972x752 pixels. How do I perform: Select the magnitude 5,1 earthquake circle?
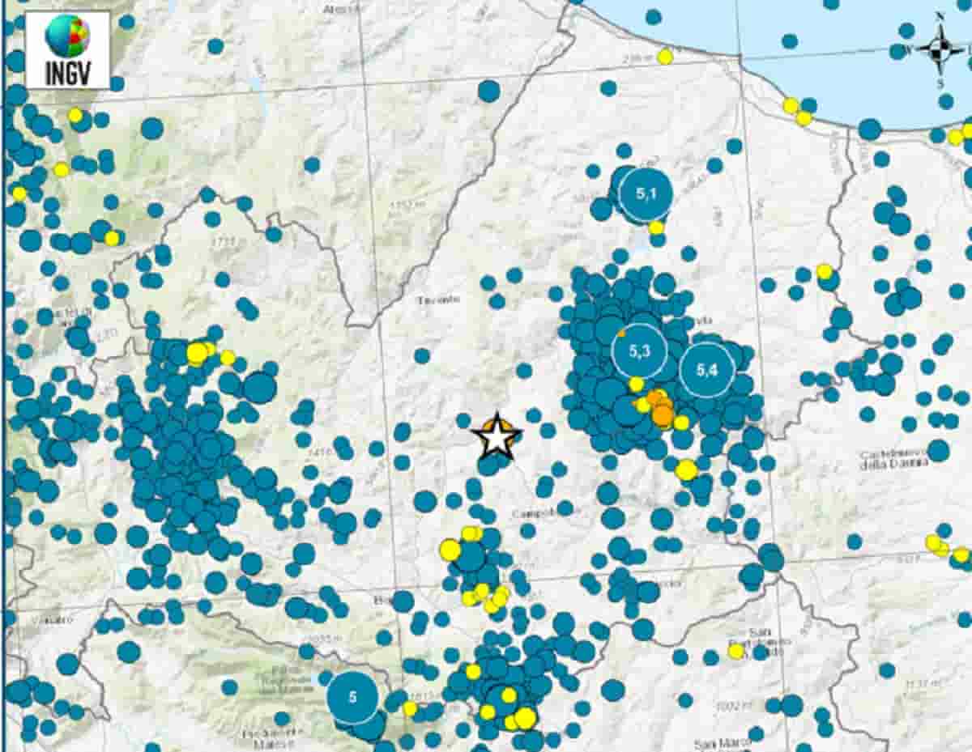coord(645,194)
